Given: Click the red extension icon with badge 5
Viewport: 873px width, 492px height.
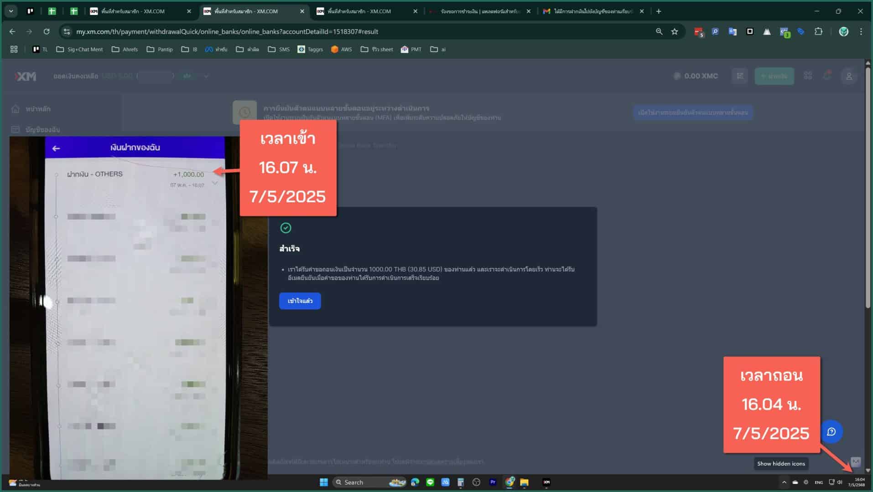Looking at the screenshot, I should click(x=698, y=32).
